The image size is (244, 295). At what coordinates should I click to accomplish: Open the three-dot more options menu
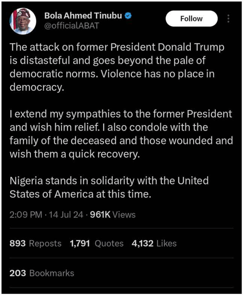pos(229,19)
